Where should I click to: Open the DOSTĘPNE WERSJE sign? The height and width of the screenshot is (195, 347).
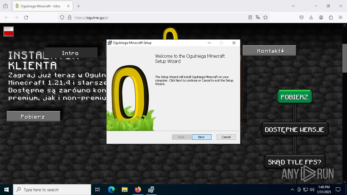[294, 129]
